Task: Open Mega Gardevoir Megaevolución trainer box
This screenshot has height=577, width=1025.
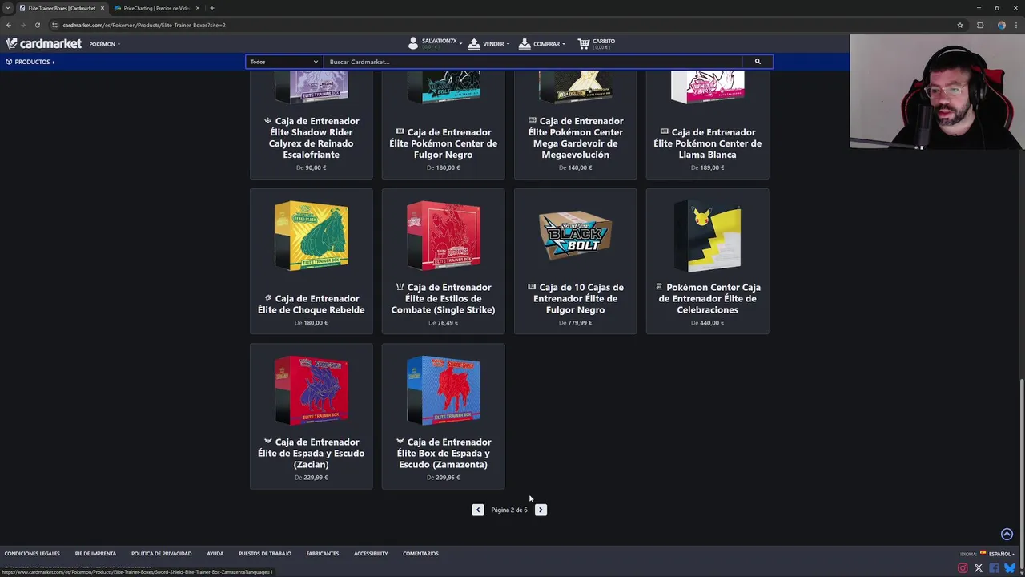Action: pos(576,138)
